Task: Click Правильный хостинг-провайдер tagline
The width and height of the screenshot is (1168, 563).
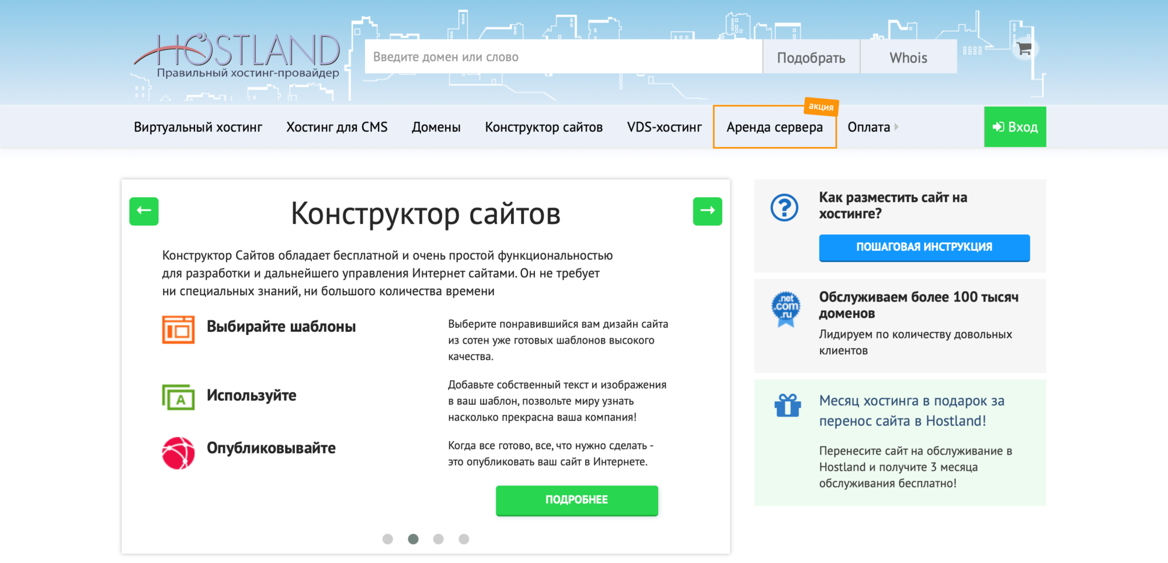Action: 248,73
